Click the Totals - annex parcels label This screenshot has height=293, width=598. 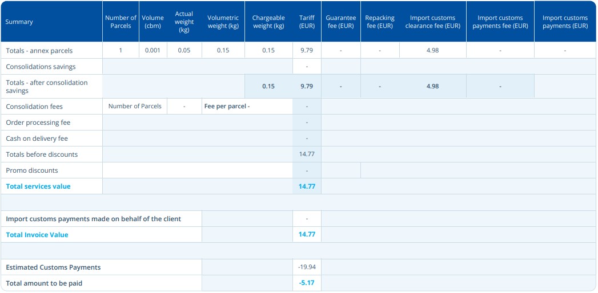pos(39,51)
